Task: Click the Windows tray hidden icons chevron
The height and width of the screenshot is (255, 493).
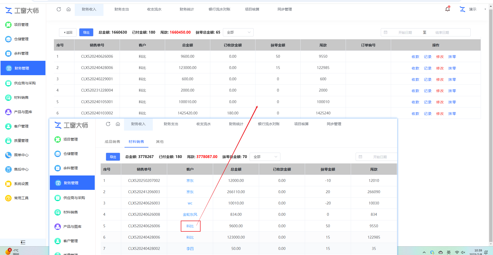Action: point(424,252)
